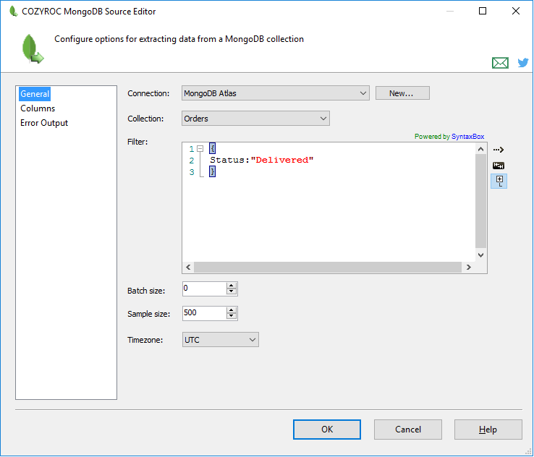
Task: Click the dotted arrow icon beside the filter
Action: click(x=499, y=150)
